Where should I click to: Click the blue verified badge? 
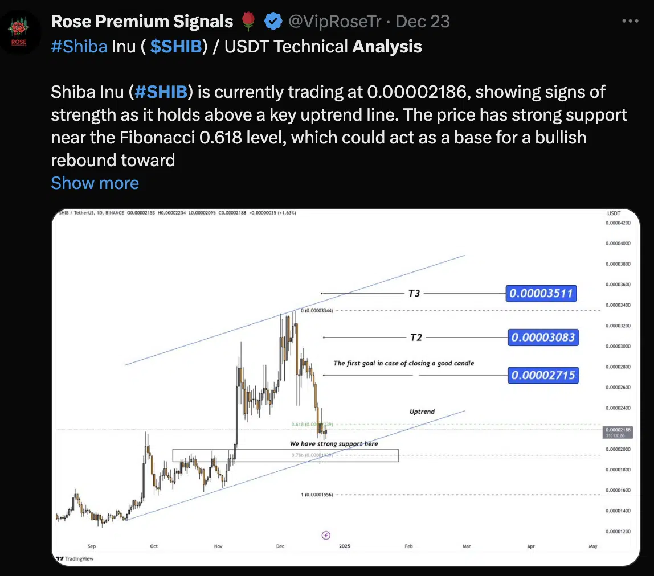coord(274,22)
